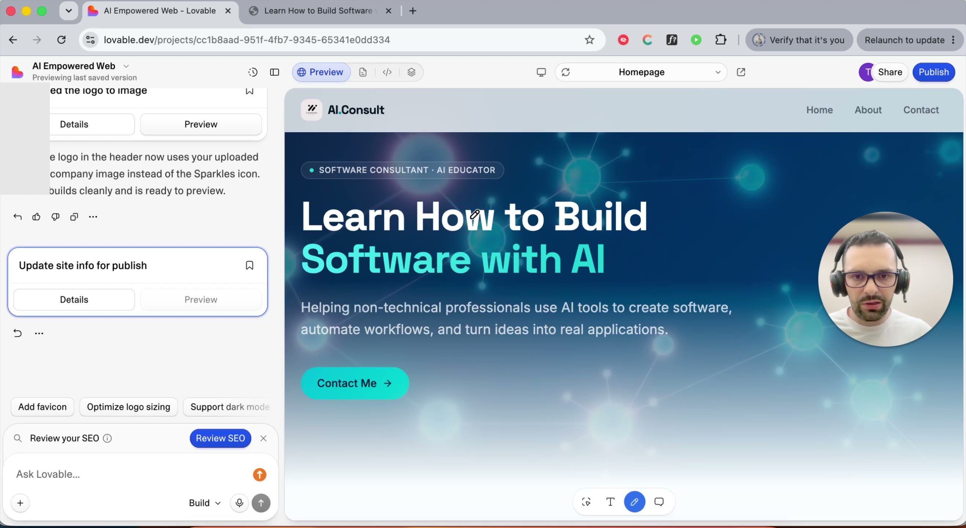Refresh the preview with reload icon
The image size is (966, 528).
click(566, 72)
